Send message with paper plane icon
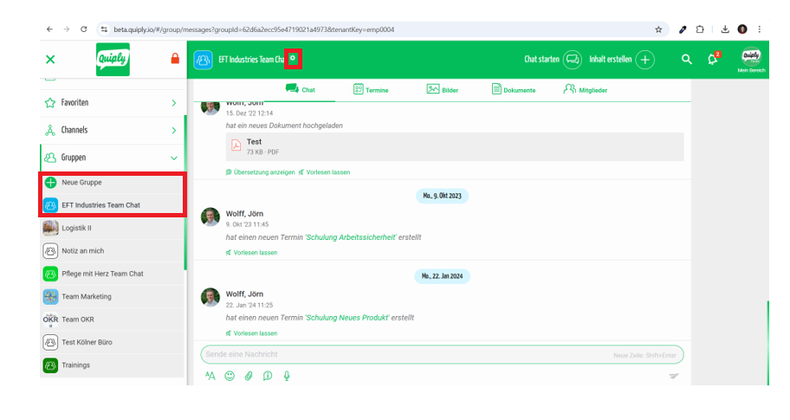This screenshot has height=420, width=790. [674, 376]
